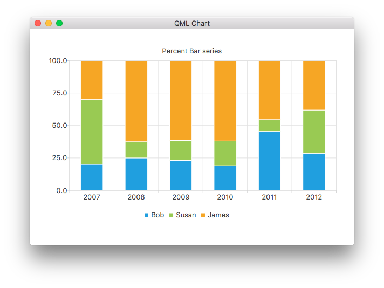
Task: Click the orange James segment for 2010
Action: click(225, 101)
